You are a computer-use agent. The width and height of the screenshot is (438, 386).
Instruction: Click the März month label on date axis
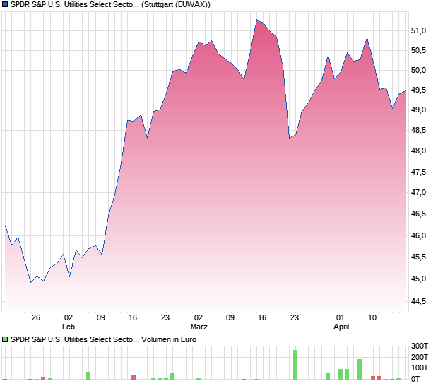pos(199,327)
